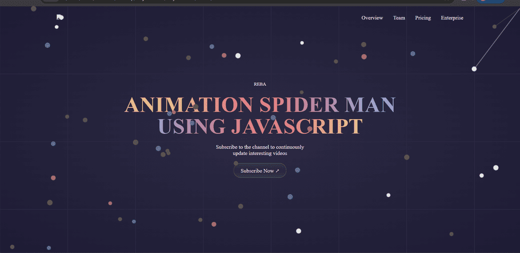Click the "USING JAVASCRIPT" headline text
The height and width of the screenshot is (253, 520).
pos(259,126)
